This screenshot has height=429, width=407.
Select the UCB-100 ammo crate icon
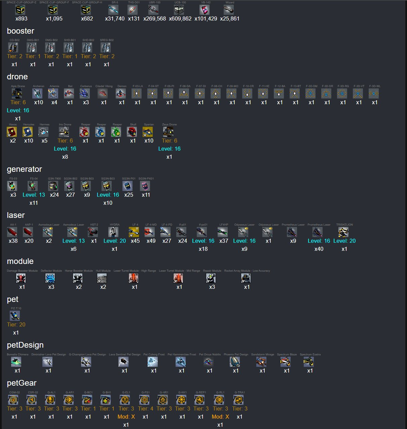[x=179, y=10]
